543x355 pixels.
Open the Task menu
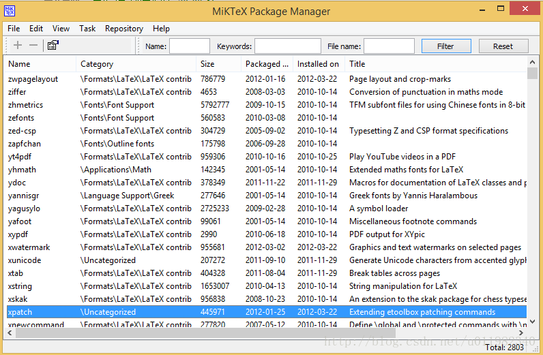[x=87, y=29]
